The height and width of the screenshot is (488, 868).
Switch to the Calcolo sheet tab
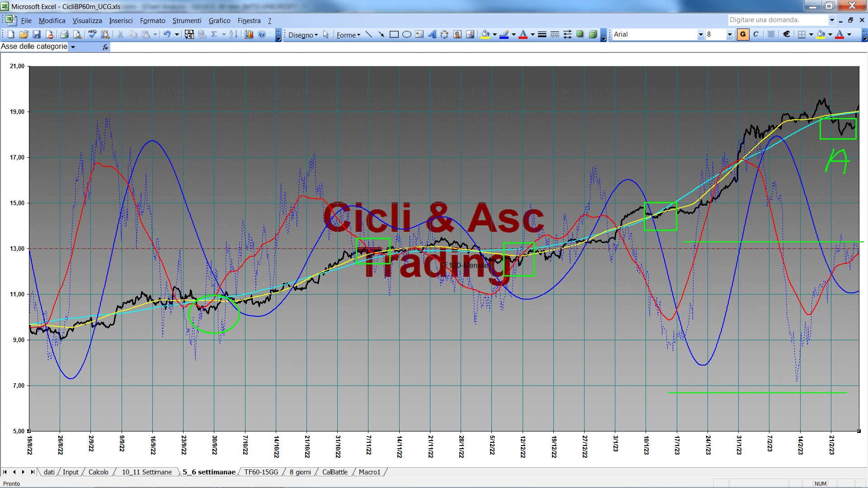click(99, 472)
